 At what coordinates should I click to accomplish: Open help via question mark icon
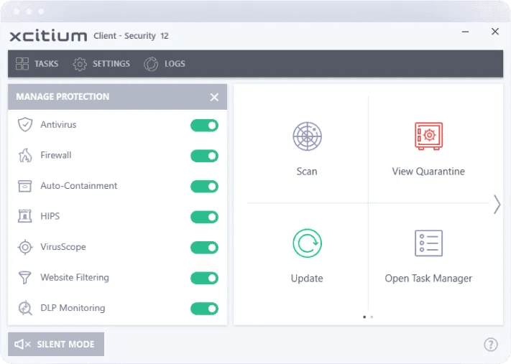tap(490, 344)
